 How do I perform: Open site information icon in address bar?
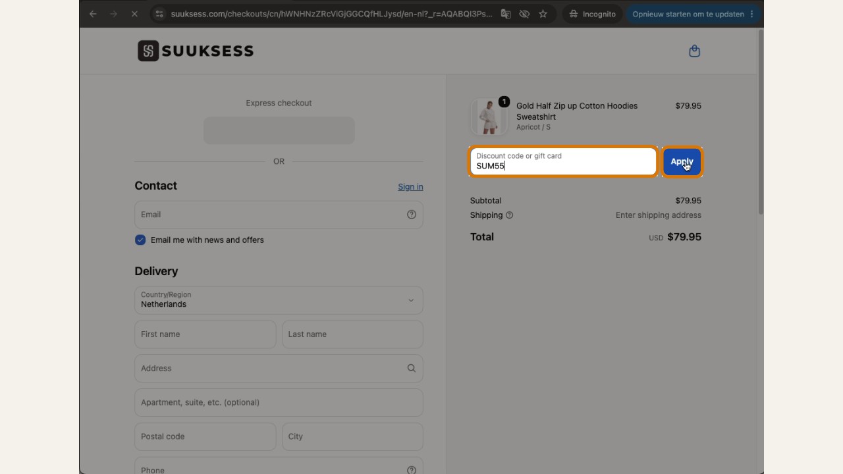point(159,14)
